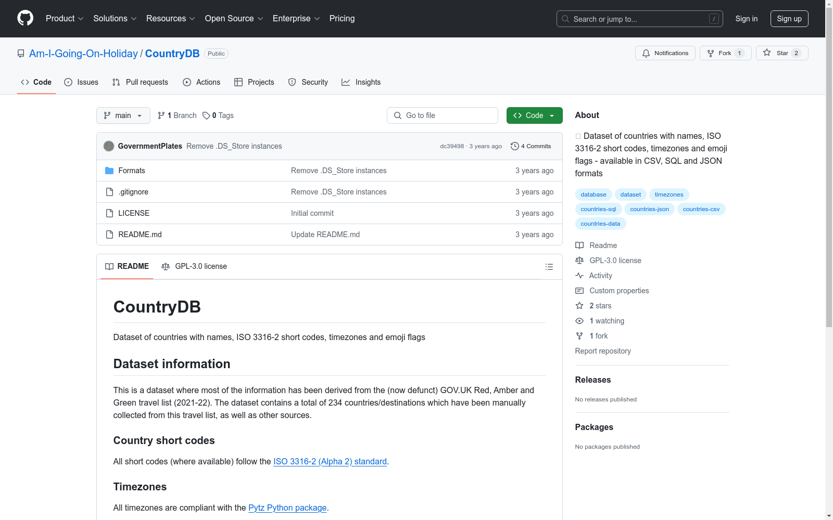
Task: Click the Actions play icon
Action: 187,82
